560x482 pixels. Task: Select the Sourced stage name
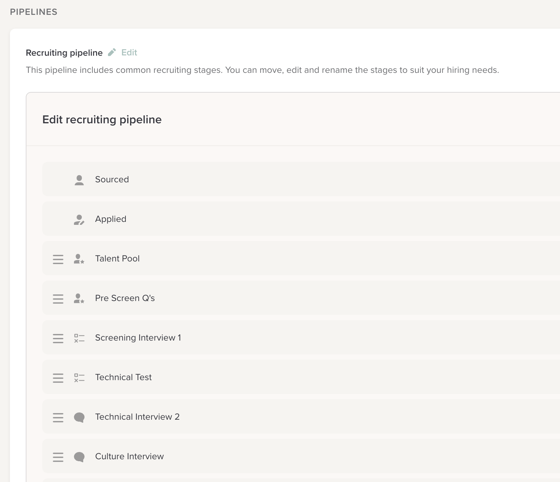coord(112,179)
